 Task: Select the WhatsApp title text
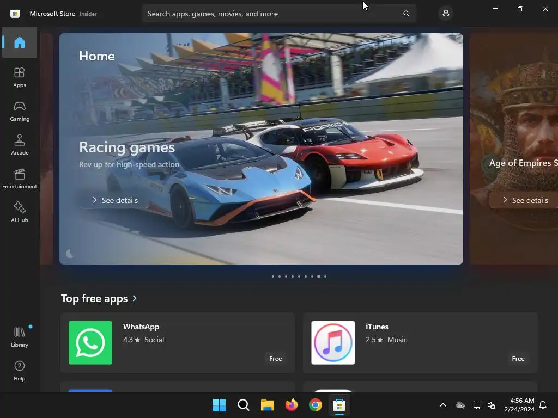click(x=141, y=327)
